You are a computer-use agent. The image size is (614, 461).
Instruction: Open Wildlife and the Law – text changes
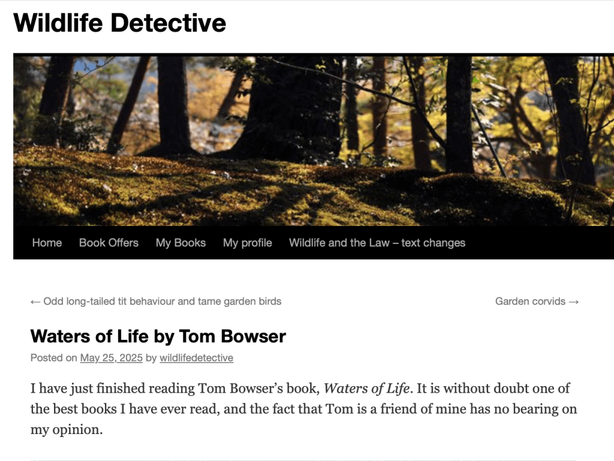377,243
